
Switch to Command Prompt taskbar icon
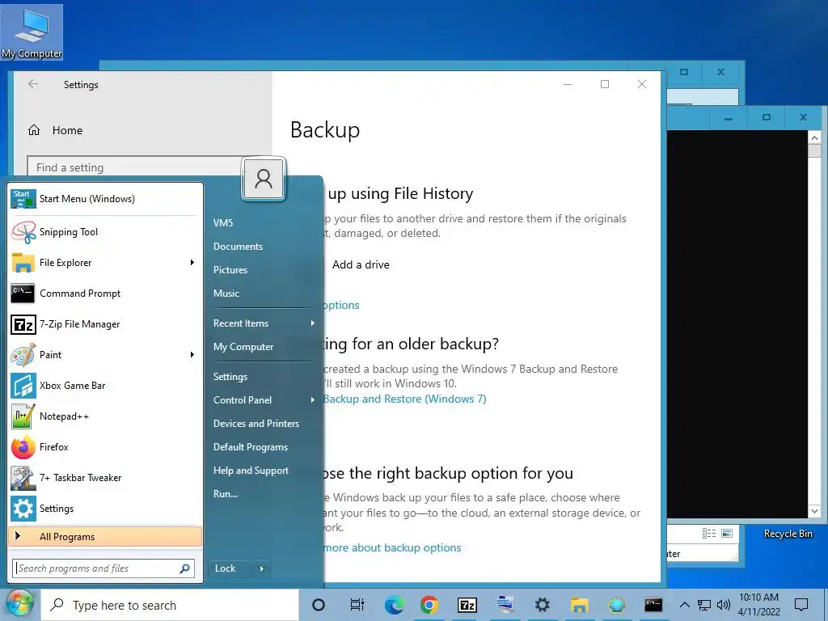coord(653,605)
